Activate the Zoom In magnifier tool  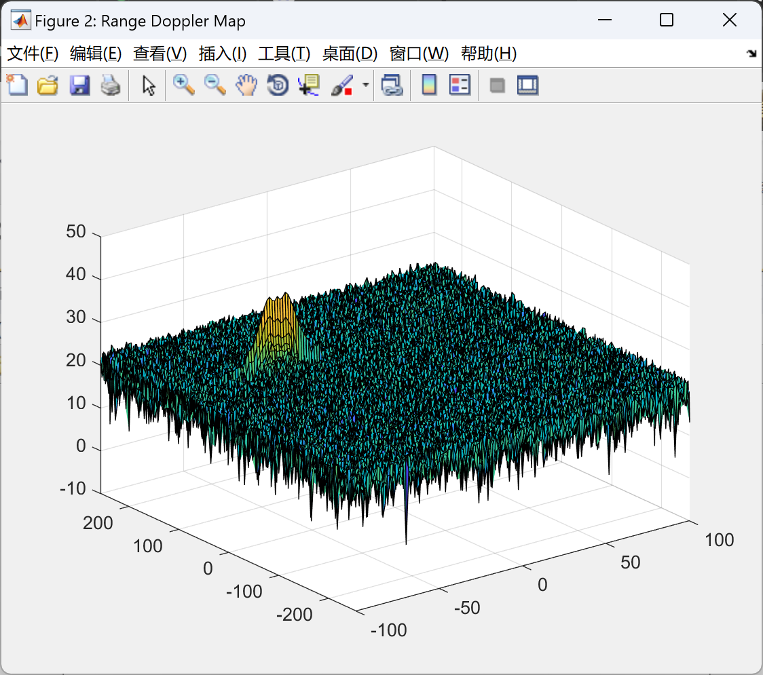pyautogui.click(x=183, y=85)
